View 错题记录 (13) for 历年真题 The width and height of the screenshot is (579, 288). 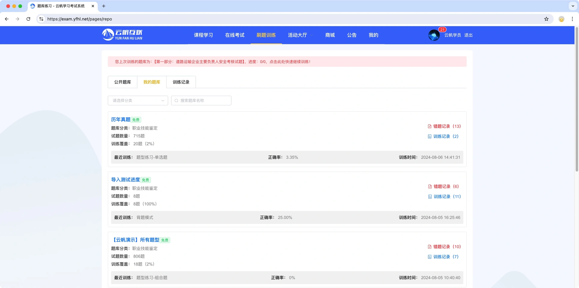pos(444,126)
